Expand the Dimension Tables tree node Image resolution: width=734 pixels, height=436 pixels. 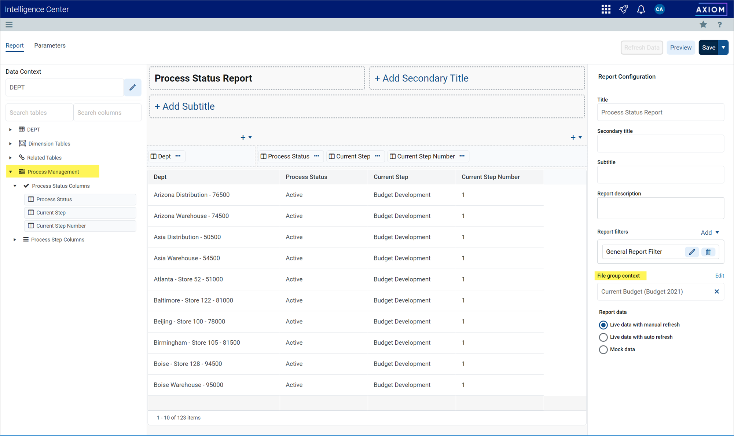pyautogui.click(x=11, y=144)
